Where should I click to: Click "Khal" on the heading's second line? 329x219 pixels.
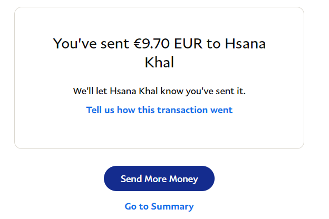click(x=159, y=63)
